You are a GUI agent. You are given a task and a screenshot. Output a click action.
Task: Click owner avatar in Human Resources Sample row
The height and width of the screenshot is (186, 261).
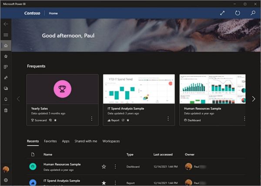click(189, 166)
